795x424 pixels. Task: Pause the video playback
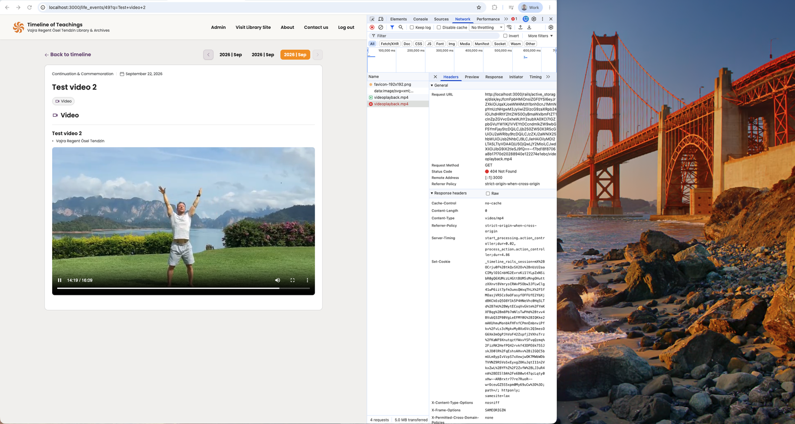(60, 280)
